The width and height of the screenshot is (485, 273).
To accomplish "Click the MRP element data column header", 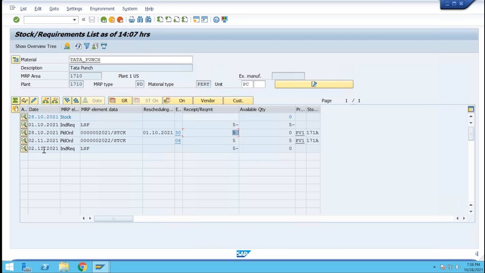I will [111, 109].
